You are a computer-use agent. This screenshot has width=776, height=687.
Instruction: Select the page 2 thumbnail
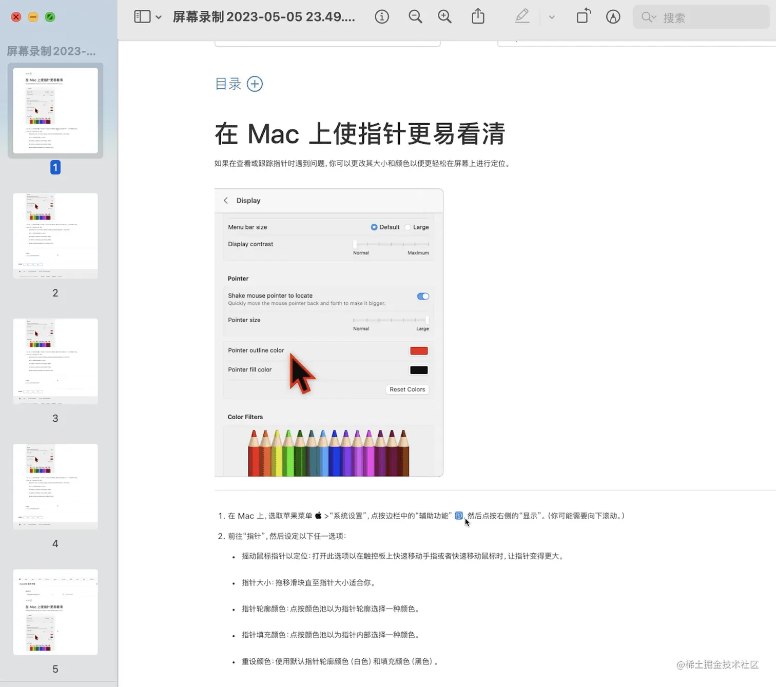click(55, 236)
